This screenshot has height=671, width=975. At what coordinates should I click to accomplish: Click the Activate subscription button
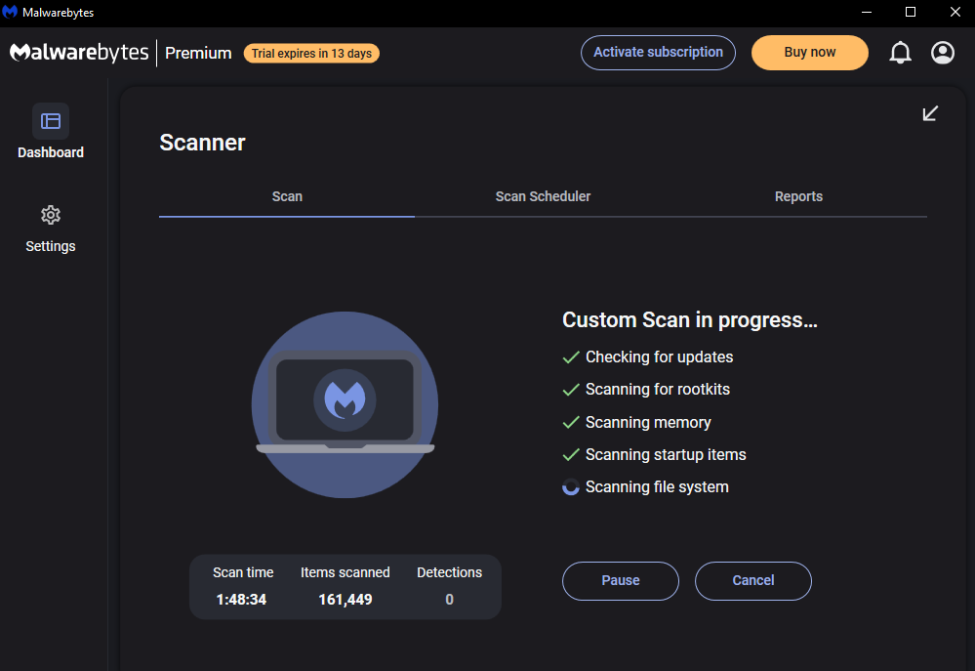click(658, 53)
